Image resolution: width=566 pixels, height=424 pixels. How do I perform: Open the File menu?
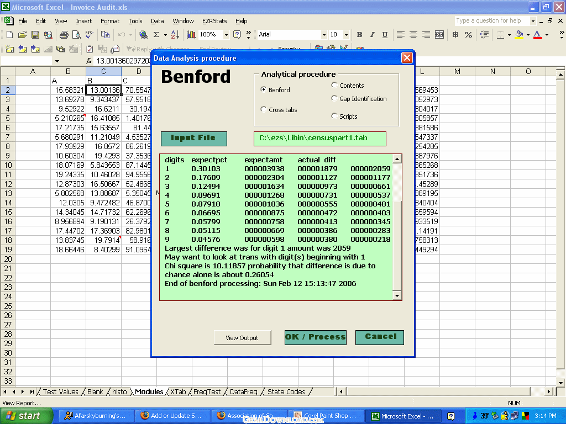(23, 21)
